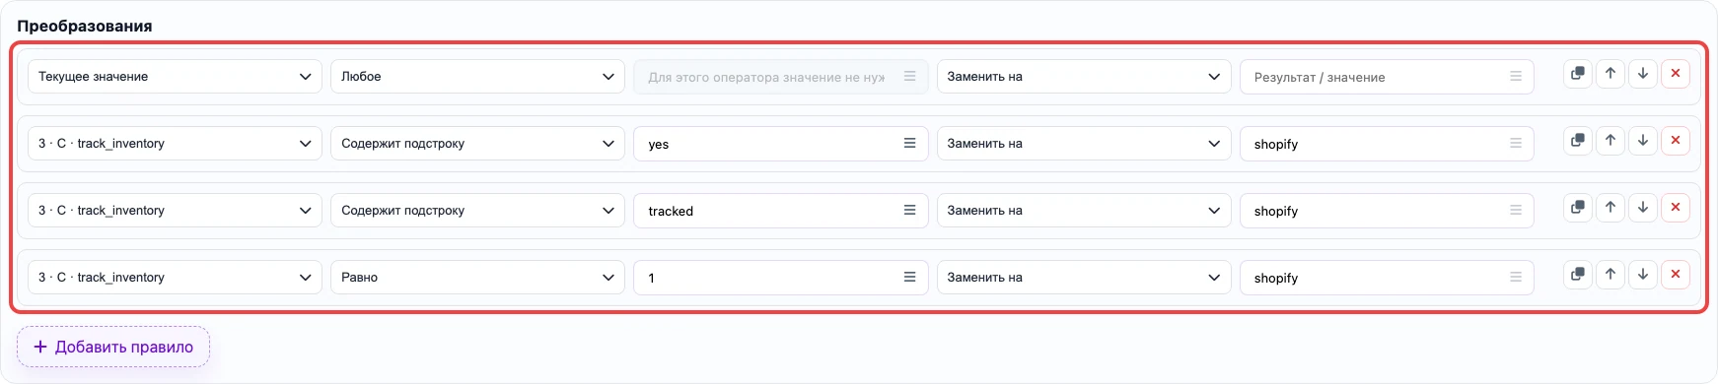Move the 'Текущее значение' rule up
The height and width of the screenshot is (384, 1718).
click(1611, 74)
